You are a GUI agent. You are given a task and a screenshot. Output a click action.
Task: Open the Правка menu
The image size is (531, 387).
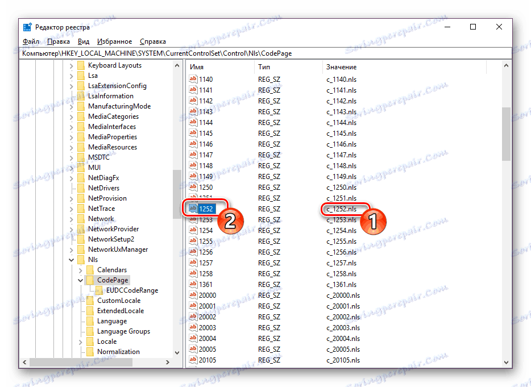[58, 41]
